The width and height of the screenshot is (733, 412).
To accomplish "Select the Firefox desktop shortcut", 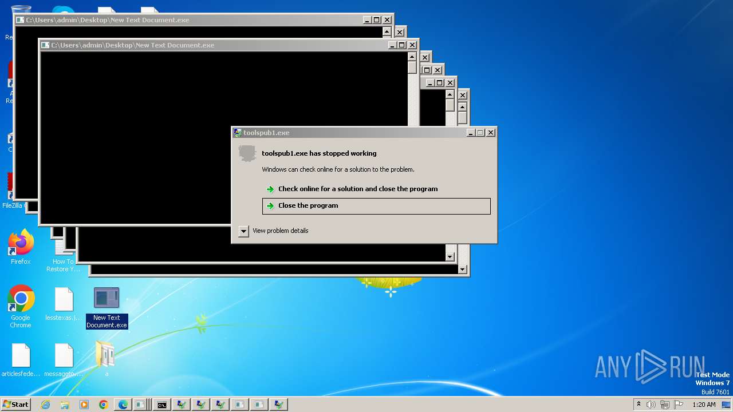I will (21, 247).
